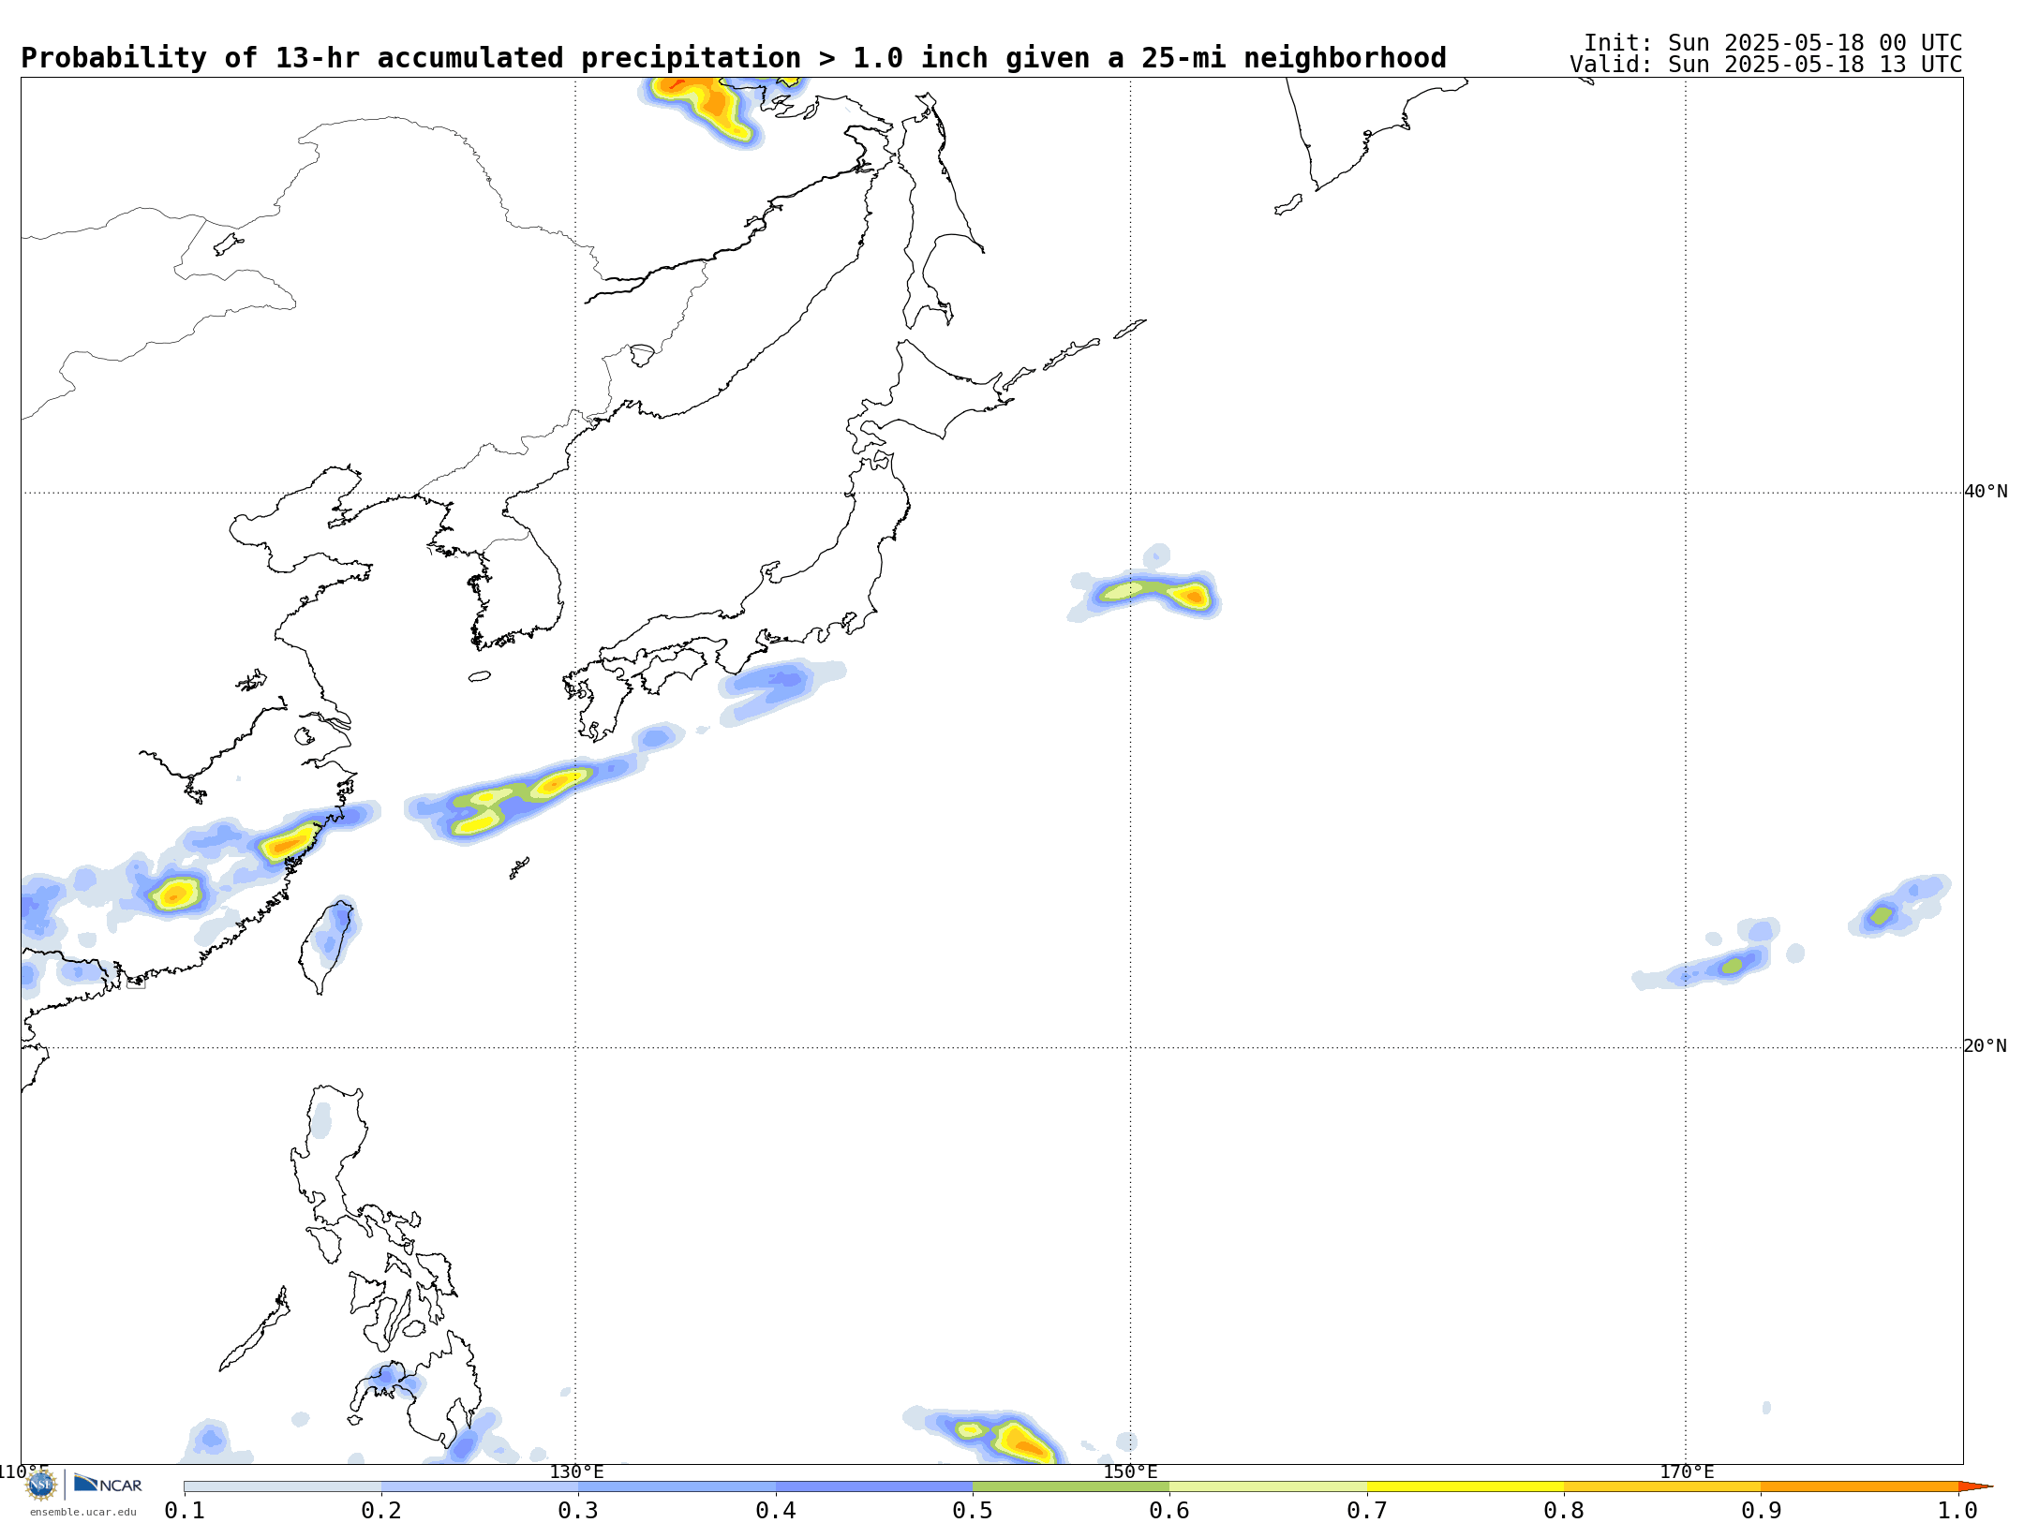Click the light blue 0.2–0.3 colorbar segment
Screen dimensions: 2024x1523
(480, 1486)
